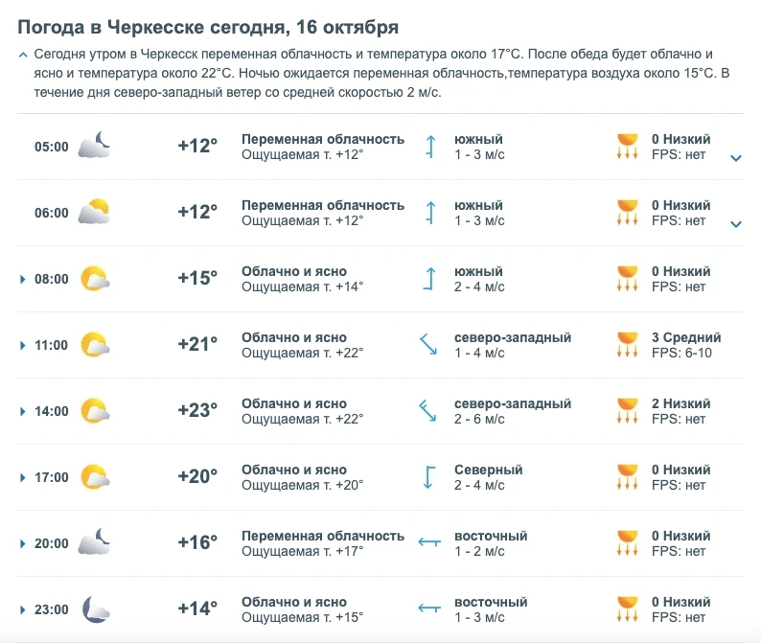Image resolution: width=761 pixels, height=643 pixels.
Task: Click the crescent moon icon at 23:00
Action: [96, 609]
